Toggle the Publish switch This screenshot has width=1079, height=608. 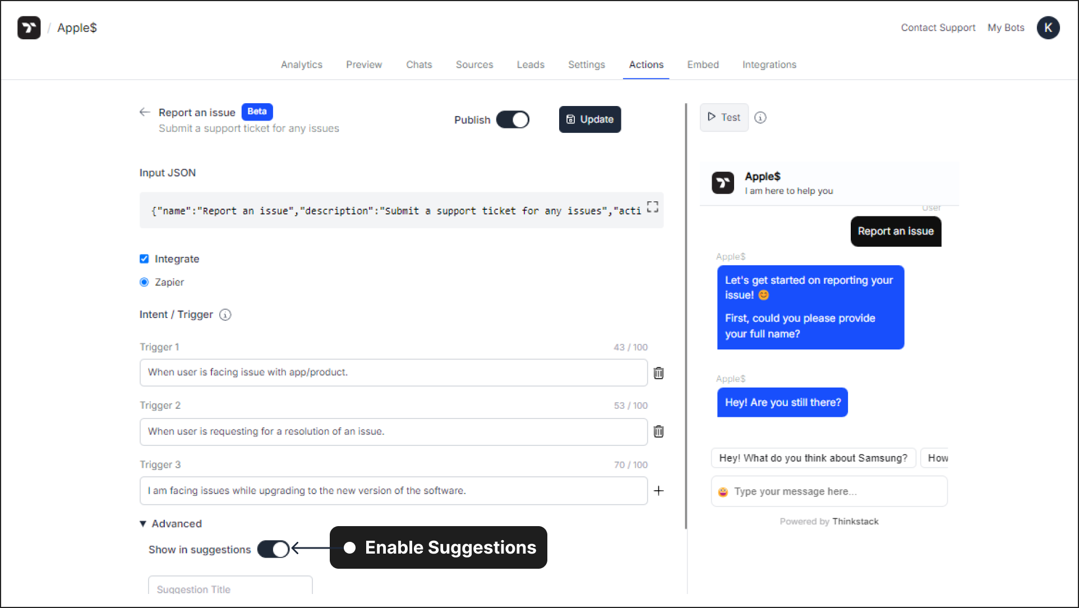tap(513, 119)
